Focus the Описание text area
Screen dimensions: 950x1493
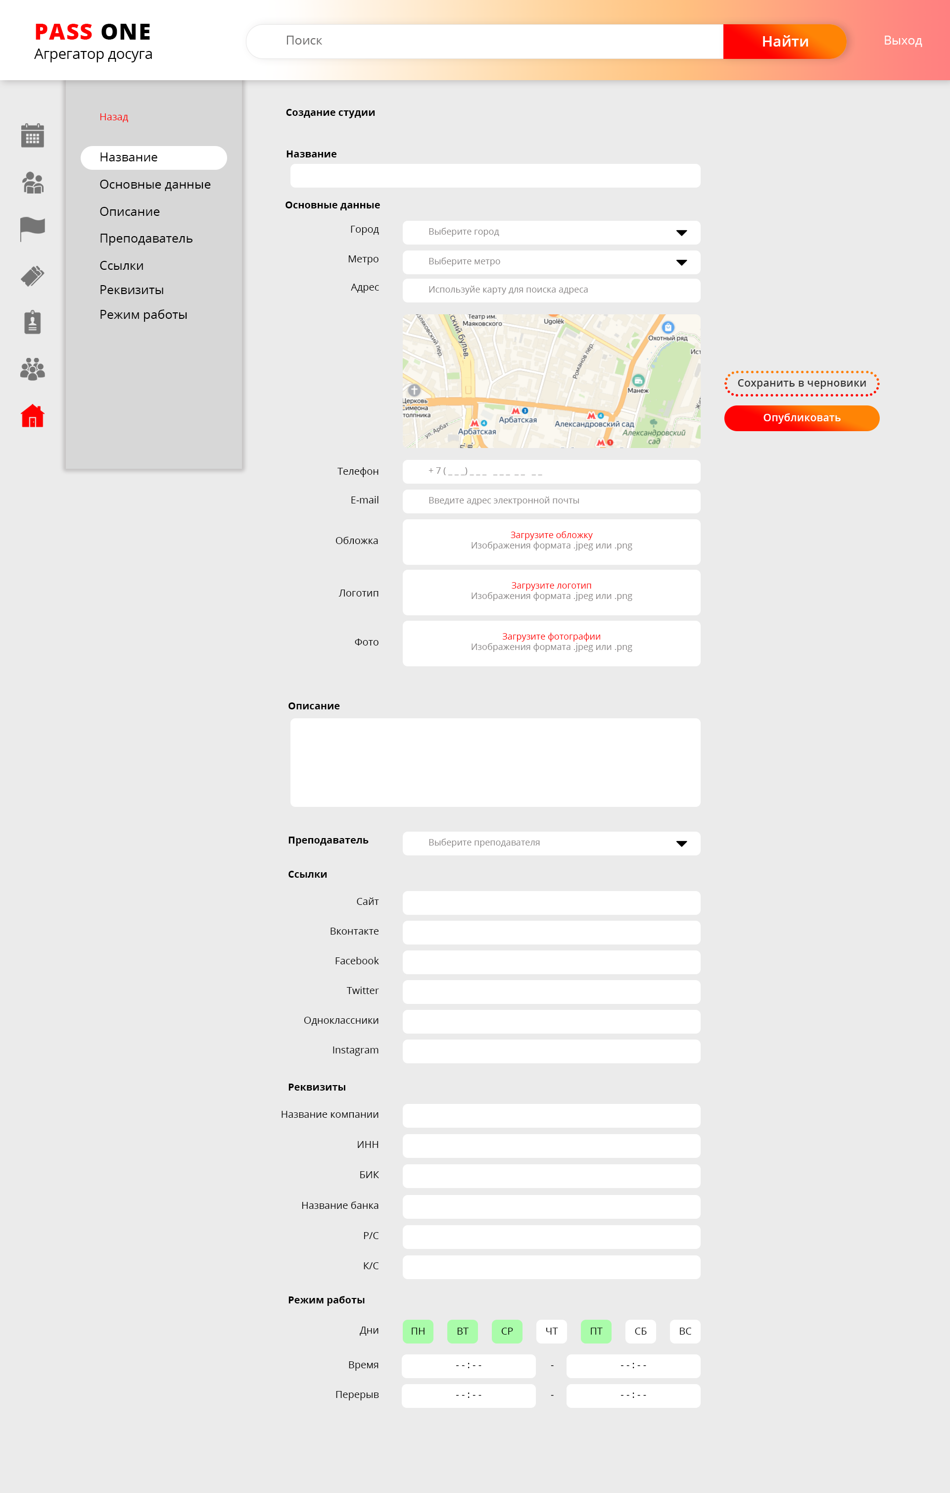(495, 763)
